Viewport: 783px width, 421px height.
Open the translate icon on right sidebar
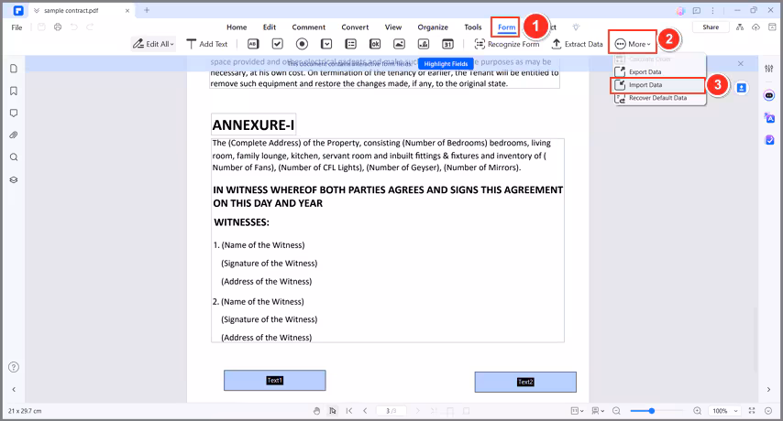click(x=769, y=117)
